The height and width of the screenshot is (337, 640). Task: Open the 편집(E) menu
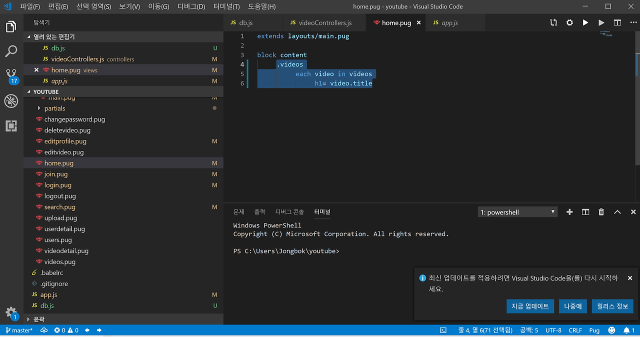(58, 6)
